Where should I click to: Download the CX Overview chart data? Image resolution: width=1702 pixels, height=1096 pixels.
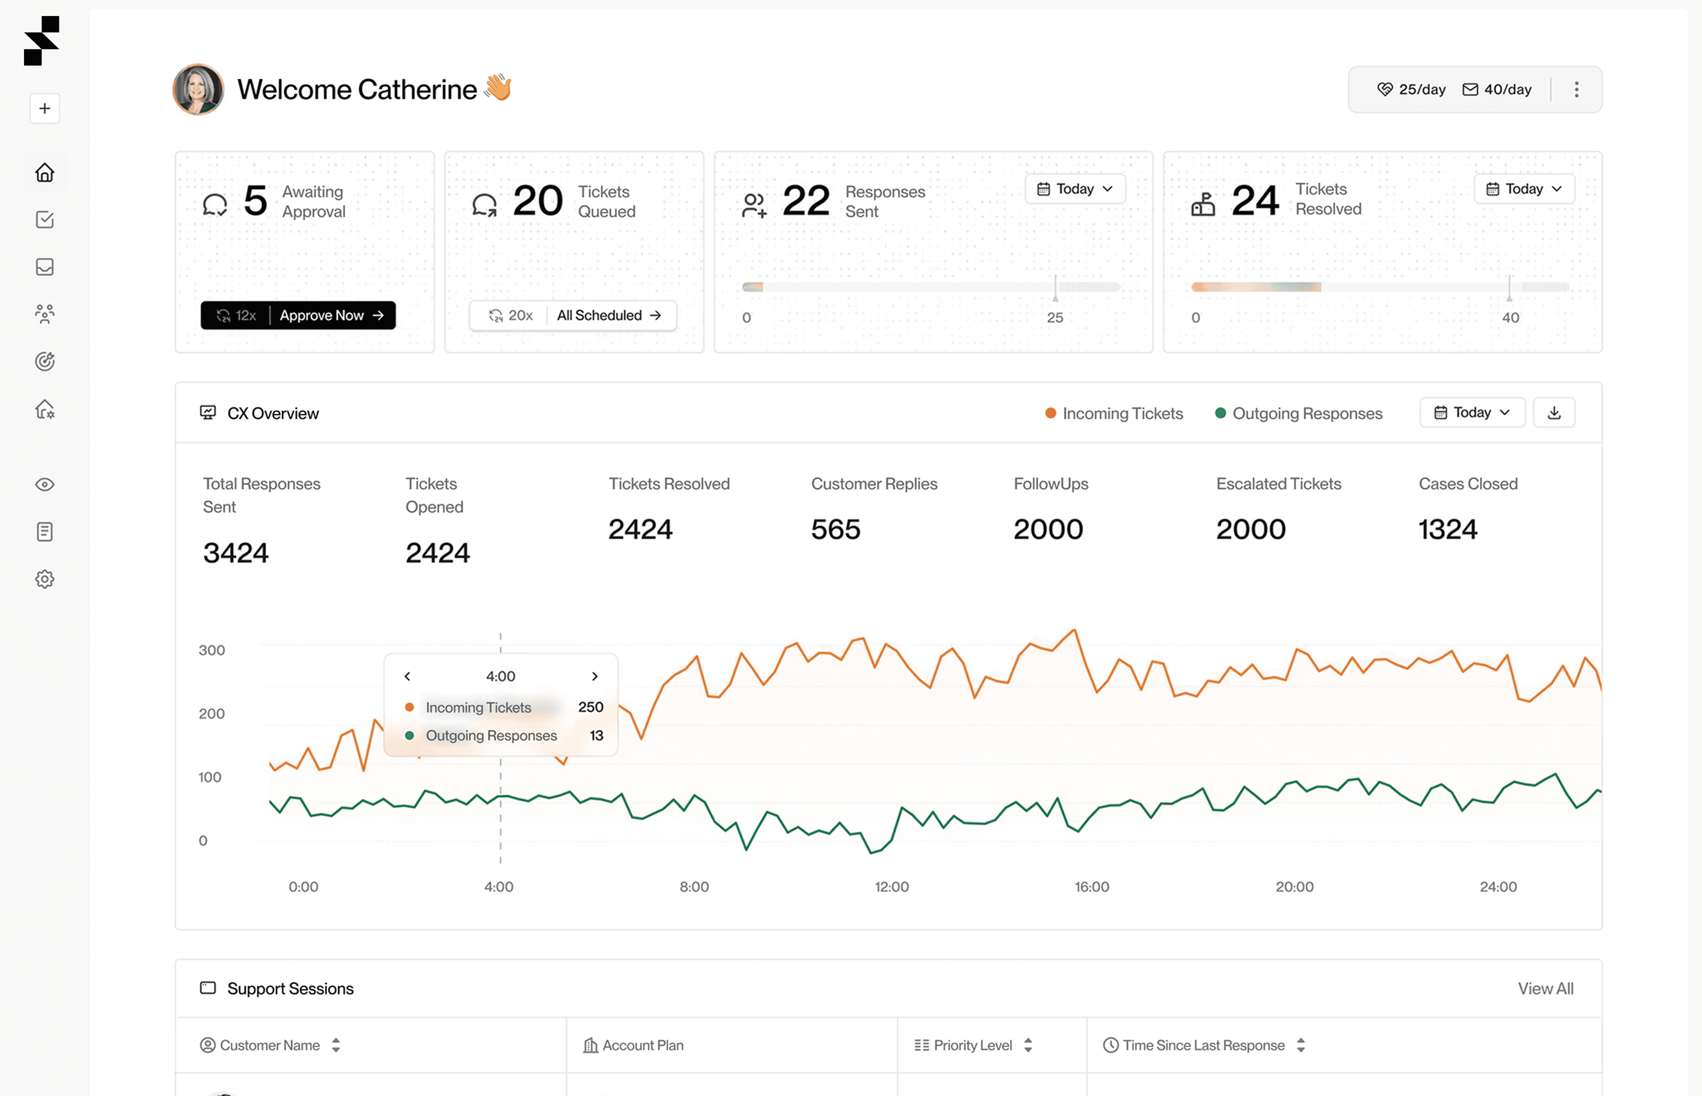(1554, 413)
